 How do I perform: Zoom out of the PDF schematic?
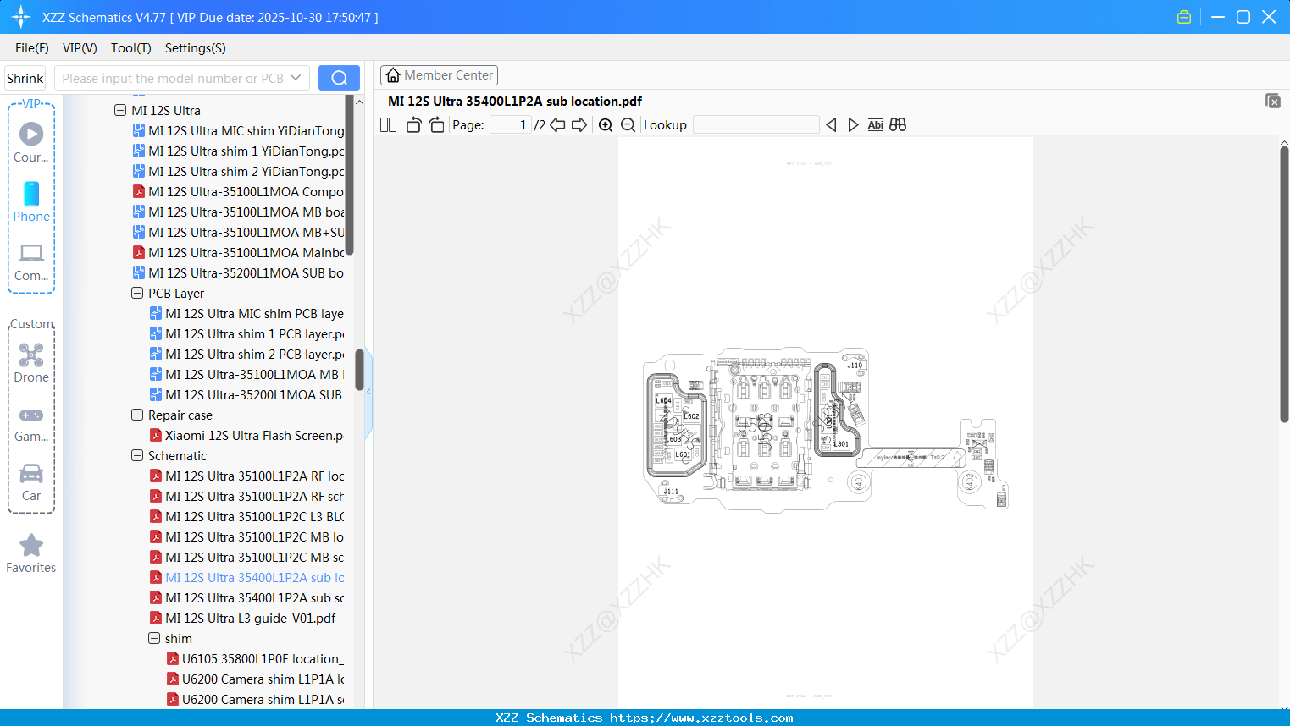[628, 124]
